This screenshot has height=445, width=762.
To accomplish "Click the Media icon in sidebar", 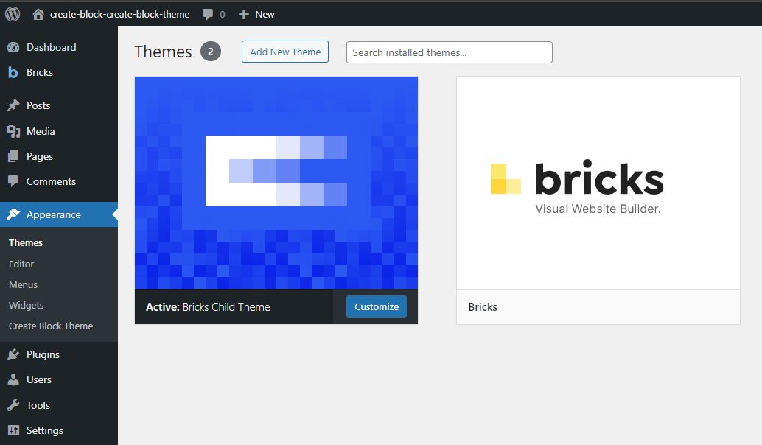I will (13, 131).
